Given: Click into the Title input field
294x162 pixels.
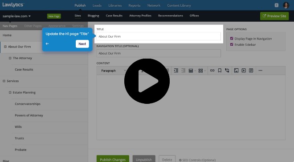Looking at the screenshot, I should (x=159, y=36).
